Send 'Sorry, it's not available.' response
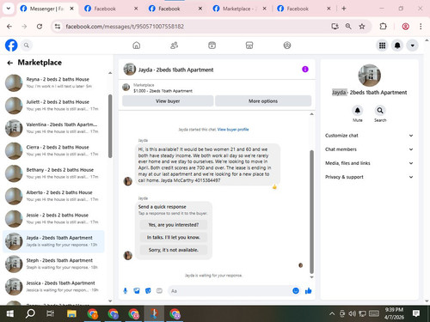 tap(174, 250)
